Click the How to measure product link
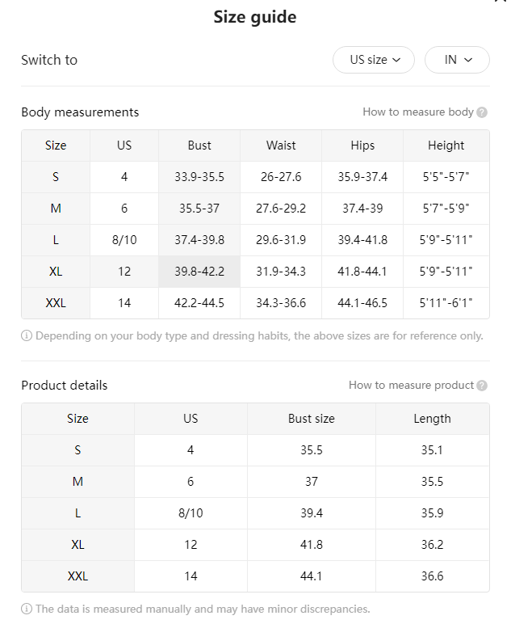 click(x=411, y=385)
